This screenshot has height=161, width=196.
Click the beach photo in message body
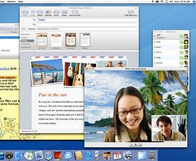coord(47,72)
